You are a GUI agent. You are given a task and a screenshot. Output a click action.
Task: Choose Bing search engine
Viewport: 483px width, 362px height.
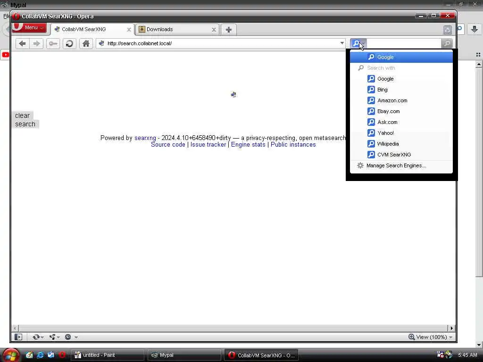click(x=401, y=90)
